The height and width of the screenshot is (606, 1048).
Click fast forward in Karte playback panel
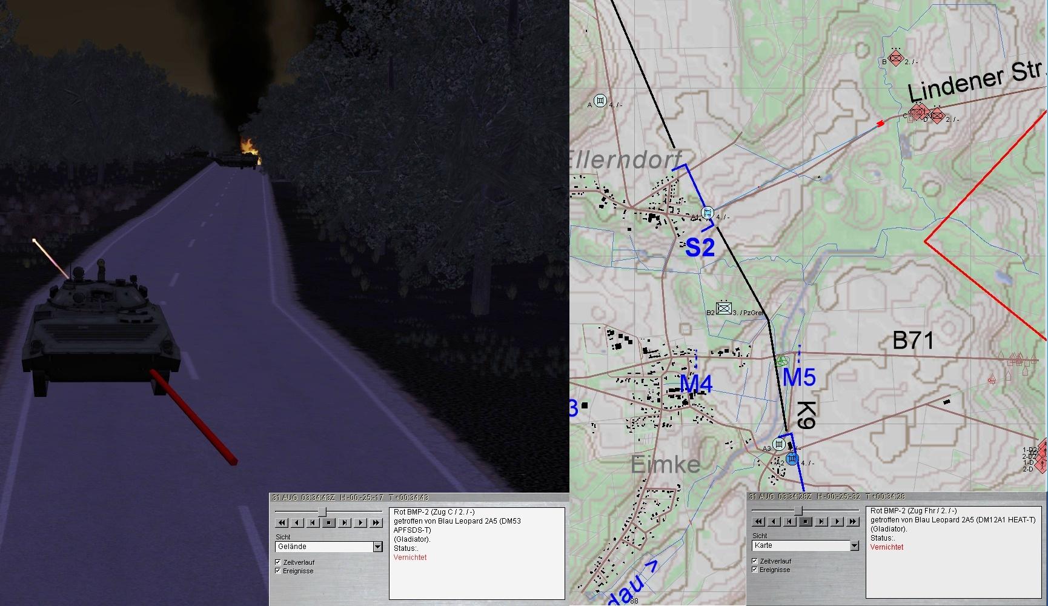coord(853,521)
